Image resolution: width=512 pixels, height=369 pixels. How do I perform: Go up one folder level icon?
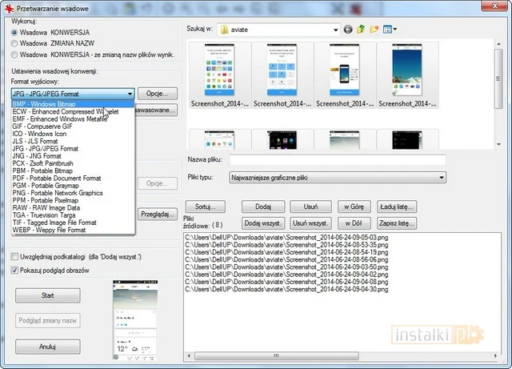click(361, 30)
